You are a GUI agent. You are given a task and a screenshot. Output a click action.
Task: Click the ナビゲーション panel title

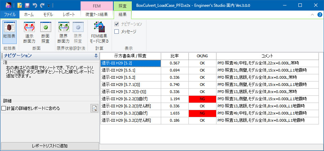[18, 56]
